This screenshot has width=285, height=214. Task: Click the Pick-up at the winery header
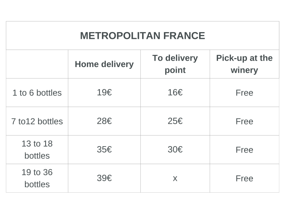tap(244, 64)
